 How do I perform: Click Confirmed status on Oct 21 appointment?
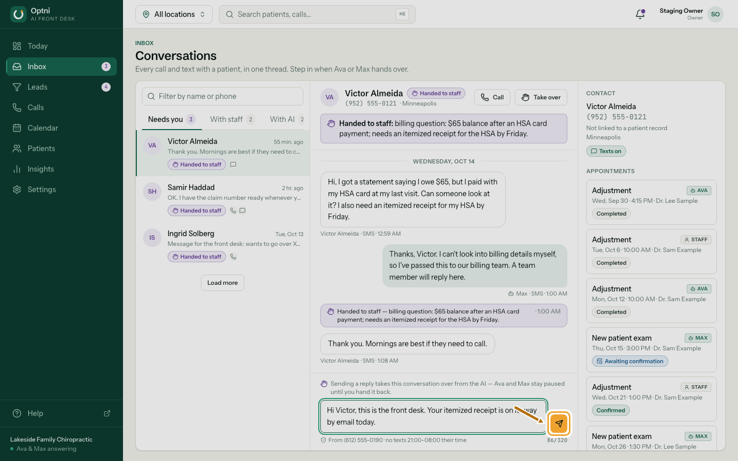(611, 410)
